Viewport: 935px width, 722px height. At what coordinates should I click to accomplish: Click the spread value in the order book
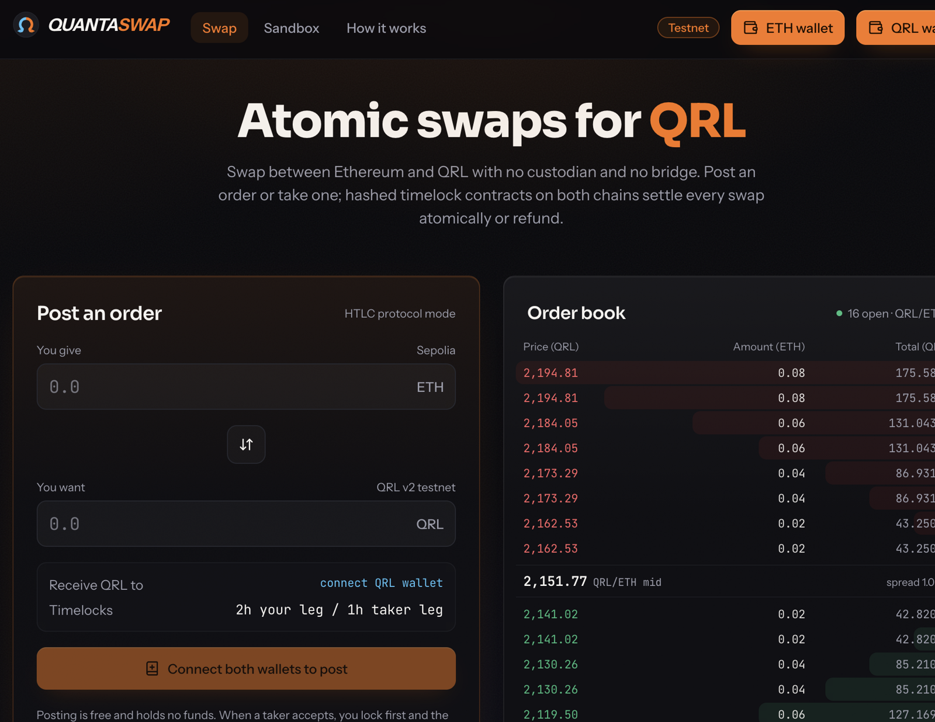(910, 582)
